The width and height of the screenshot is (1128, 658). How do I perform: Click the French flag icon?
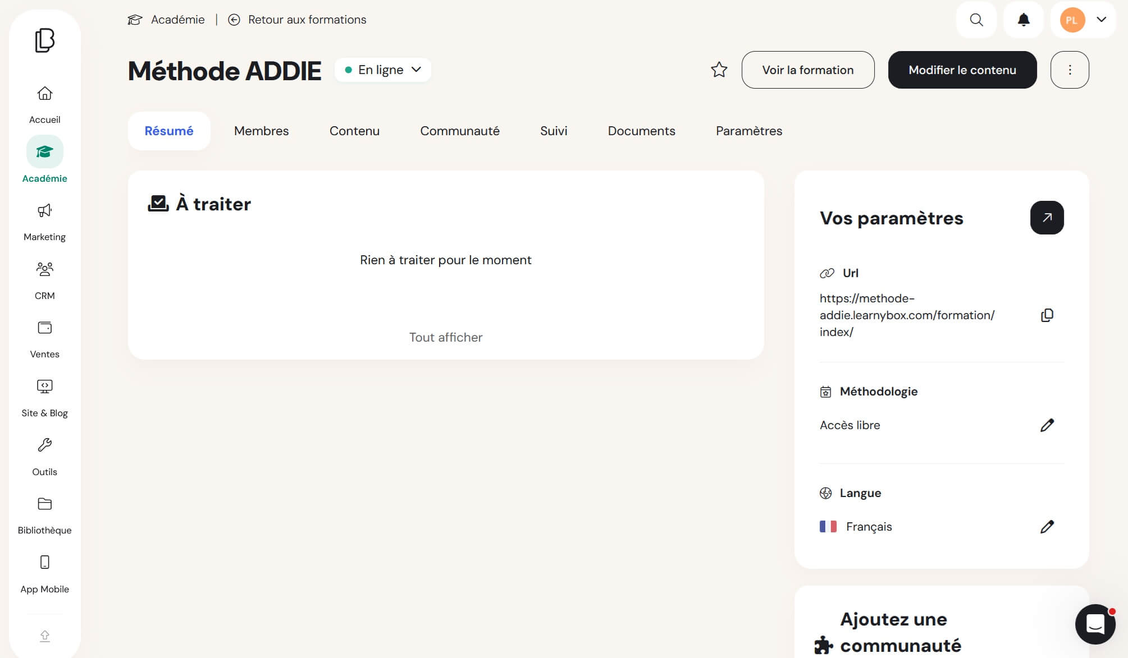828,527
